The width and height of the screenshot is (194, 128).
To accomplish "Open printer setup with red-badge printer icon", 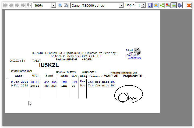I will coord(168,5).
